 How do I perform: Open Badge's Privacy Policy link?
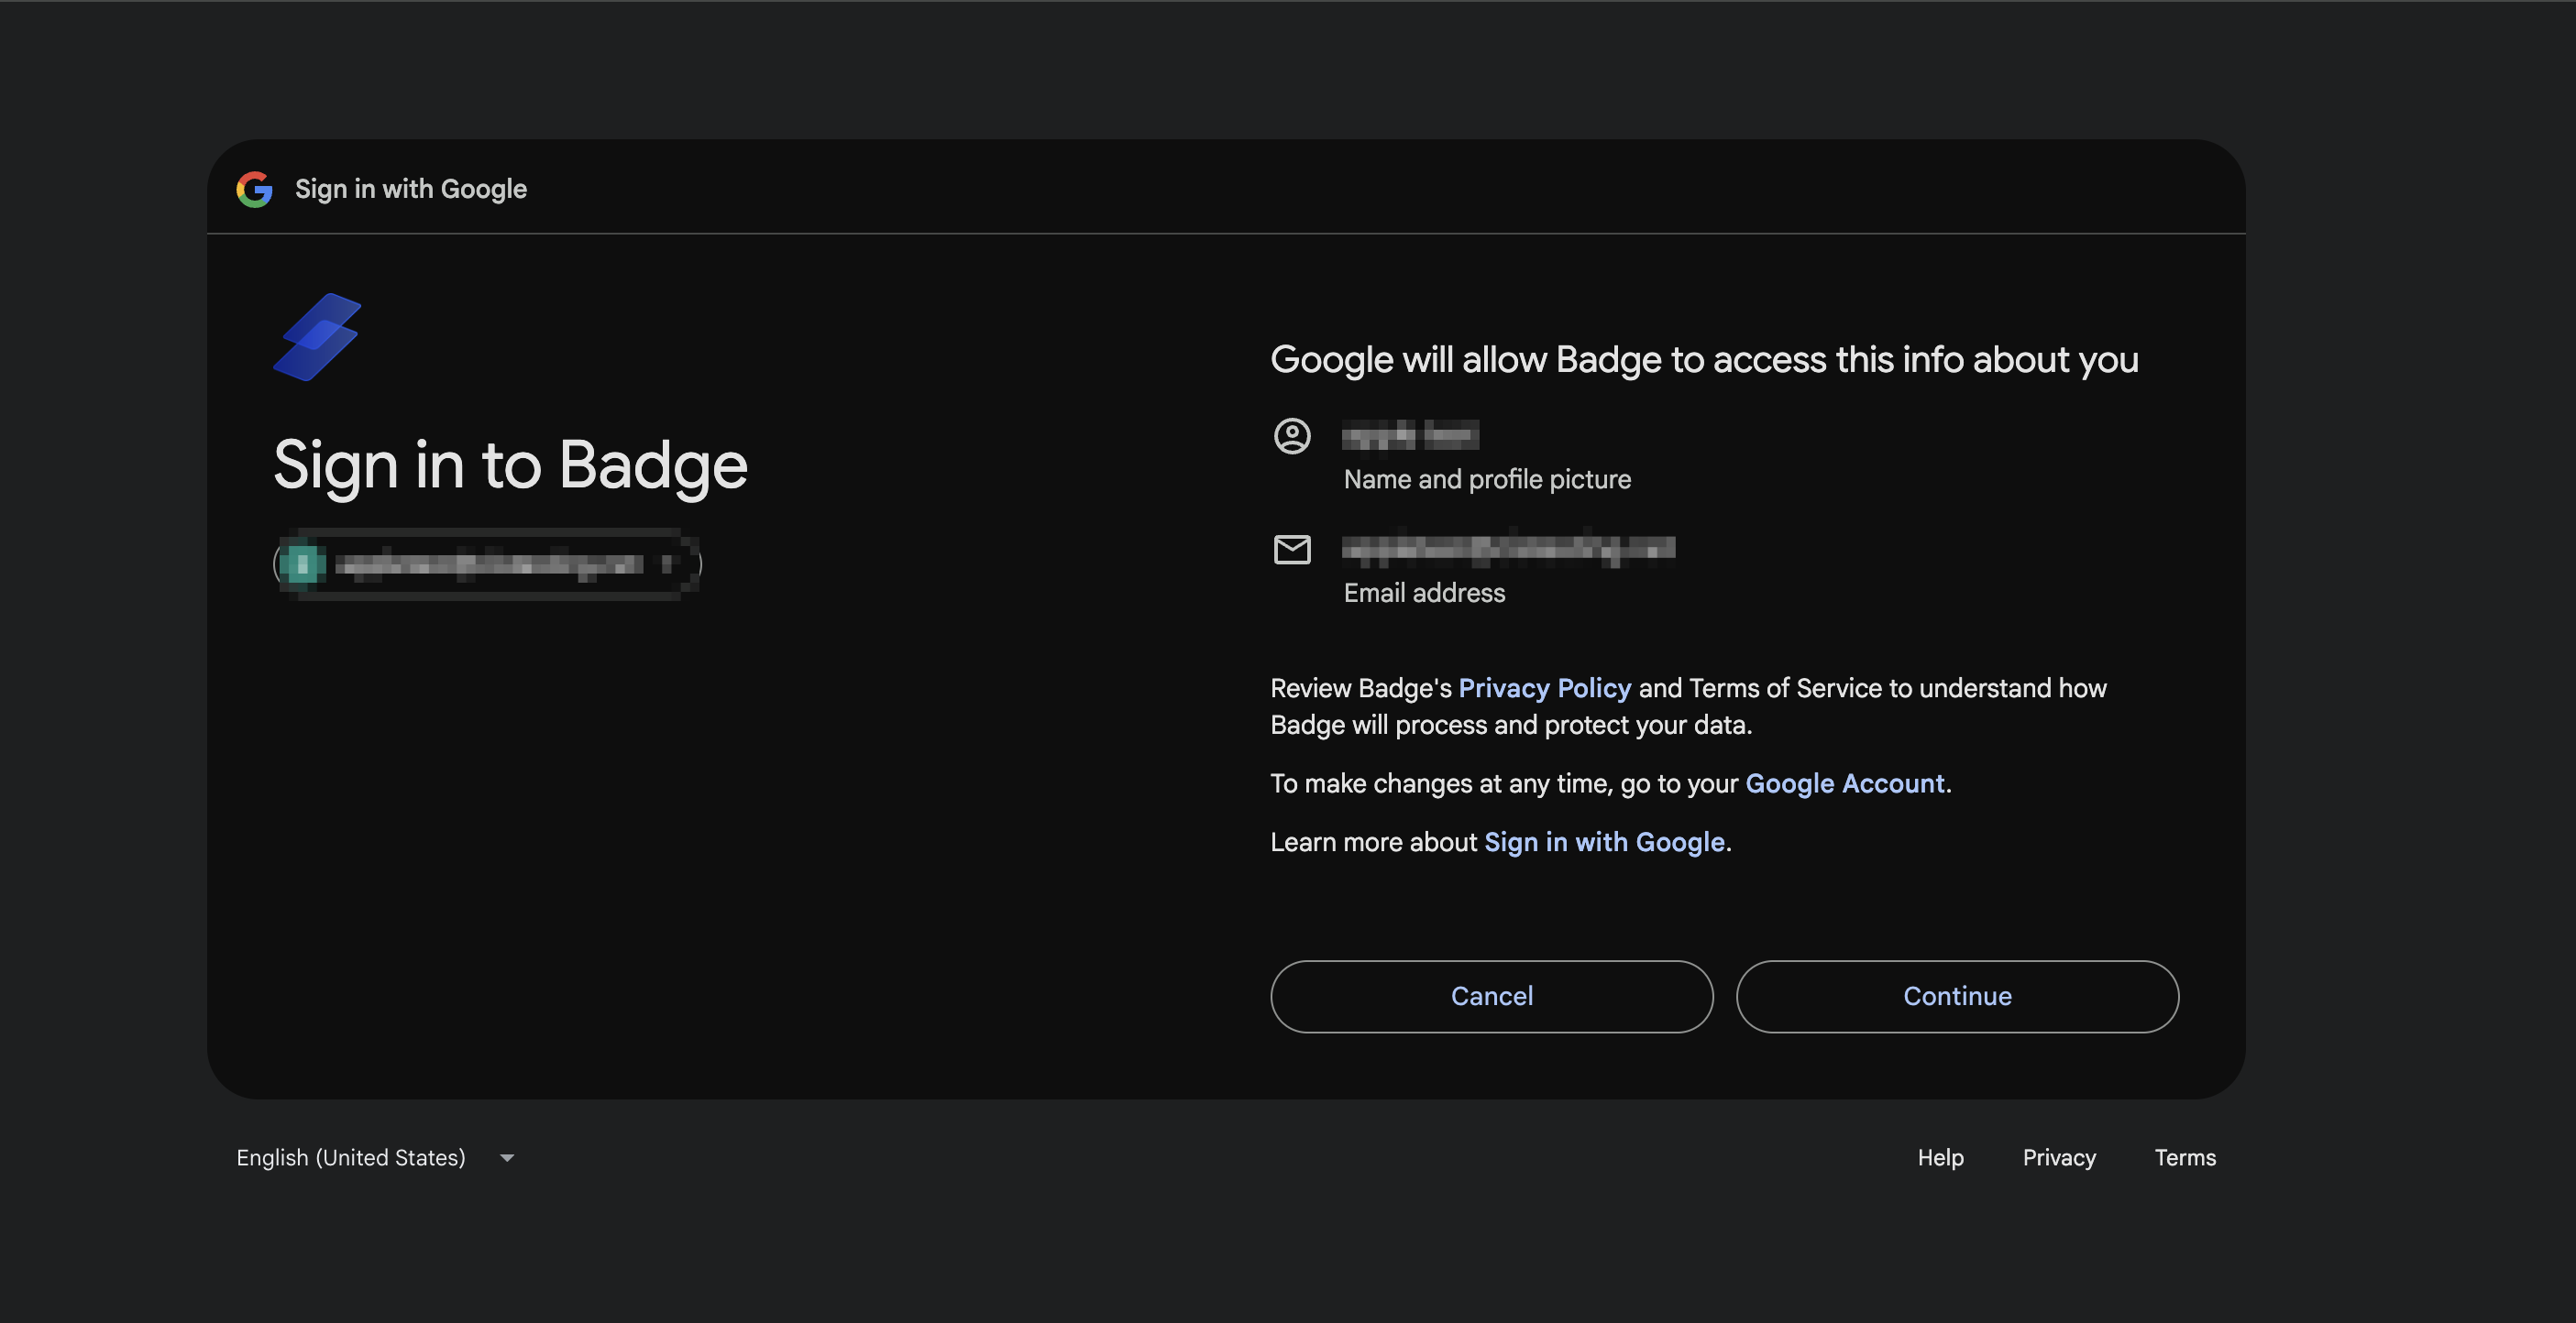[1544, 688]
